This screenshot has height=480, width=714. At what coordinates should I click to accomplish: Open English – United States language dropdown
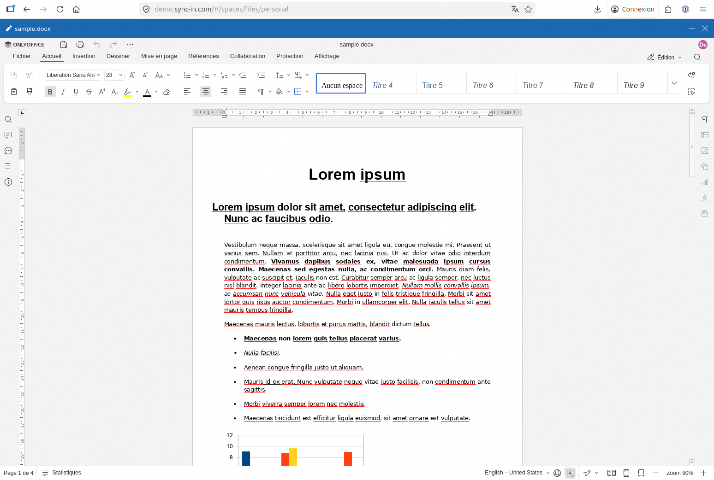coord(517,473)
